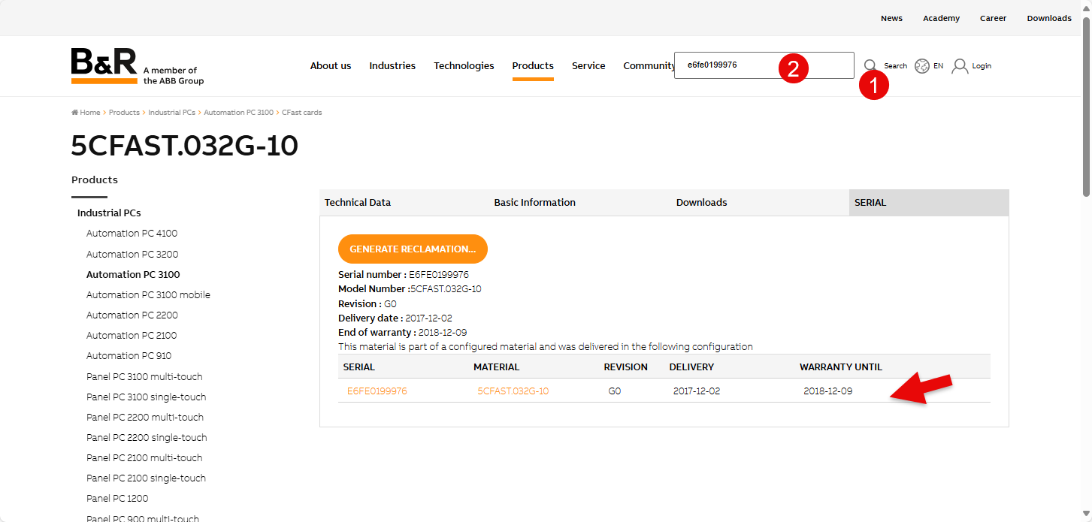Image resolution: width=1092 pixels, height=522 pixels.
Task: Open Panel PC 2200 single-touch item
Action: (147, 438)
